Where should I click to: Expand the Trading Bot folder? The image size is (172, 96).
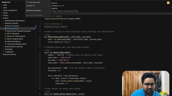tap(3, 52)
